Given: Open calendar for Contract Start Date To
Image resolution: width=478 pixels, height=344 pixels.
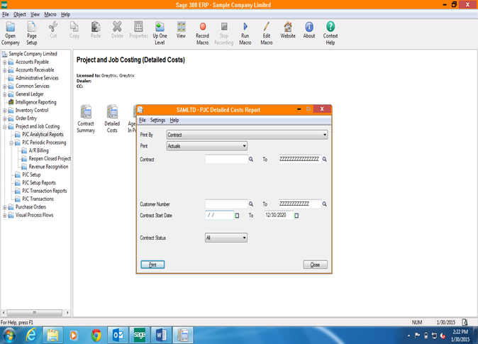Looking at the screenshot, I should coord(296,216).
